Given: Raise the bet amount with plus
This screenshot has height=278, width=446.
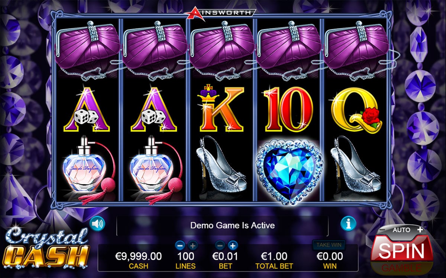Looking at the screenshot, I should coord(233,245).
